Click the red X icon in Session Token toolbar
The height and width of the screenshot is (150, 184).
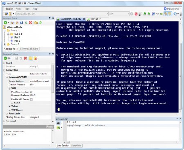click(25, 58)
